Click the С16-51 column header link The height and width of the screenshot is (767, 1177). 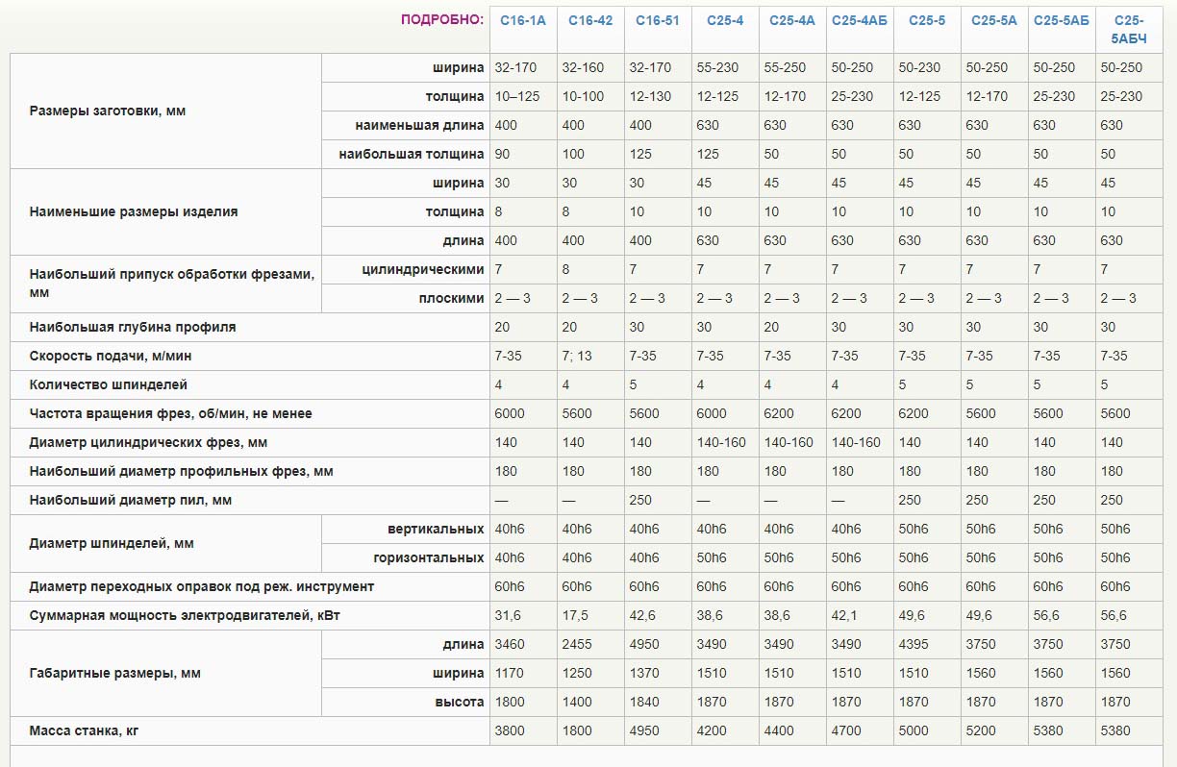click(658, 20)
